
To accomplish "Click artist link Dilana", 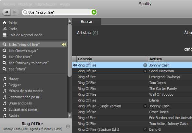I will point(154,100).
